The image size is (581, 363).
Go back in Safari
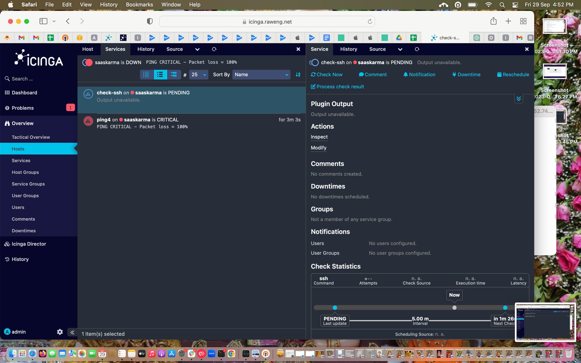tap(68, 21)
